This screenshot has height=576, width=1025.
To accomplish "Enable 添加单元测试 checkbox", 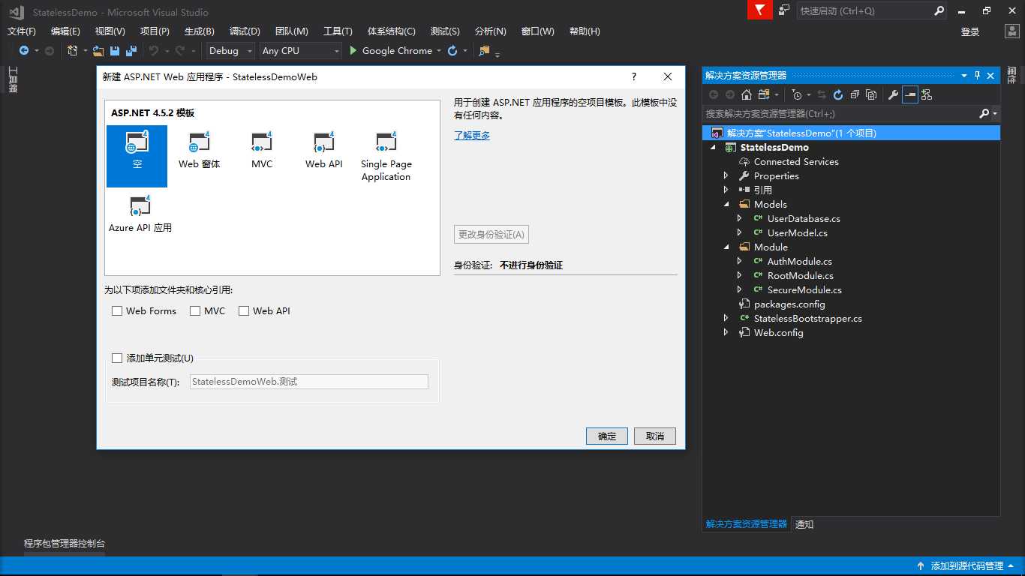I will click(117, 358).
